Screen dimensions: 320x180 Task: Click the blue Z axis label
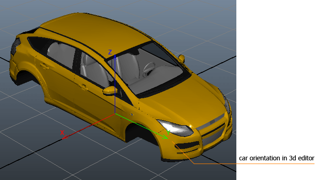point(110,52)
